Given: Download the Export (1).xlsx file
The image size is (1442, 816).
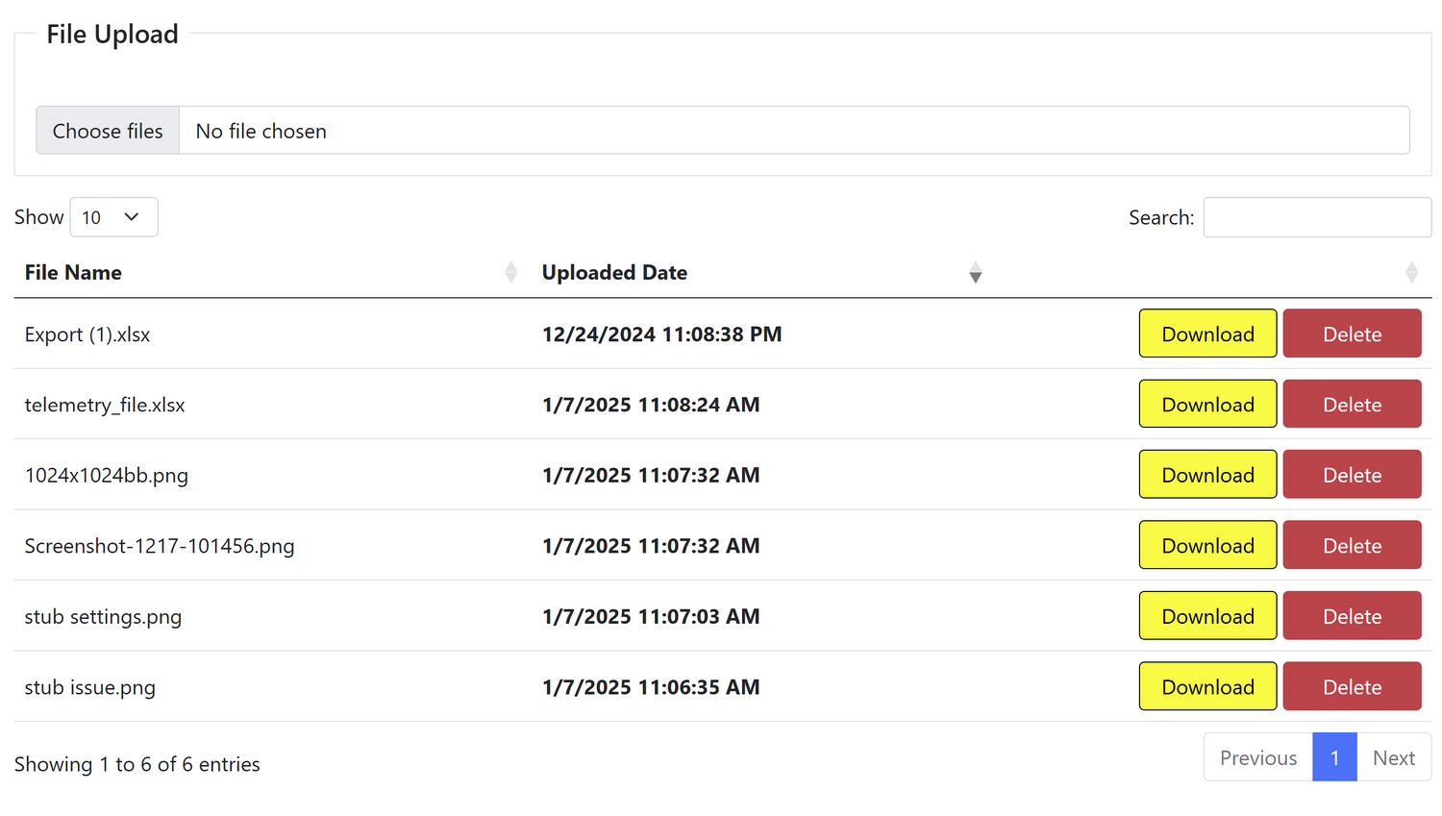Looking at the screenshot, I should 1207,334.
